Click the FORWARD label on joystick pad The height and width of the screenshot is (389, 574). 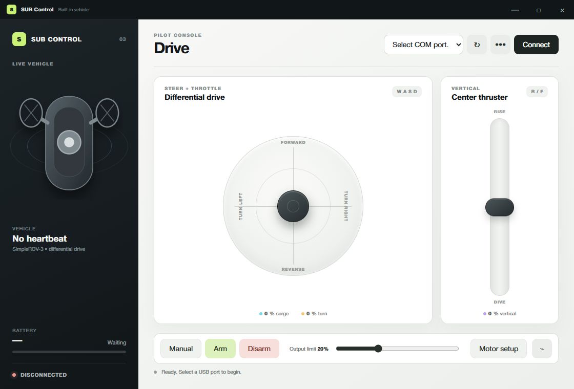293,142
